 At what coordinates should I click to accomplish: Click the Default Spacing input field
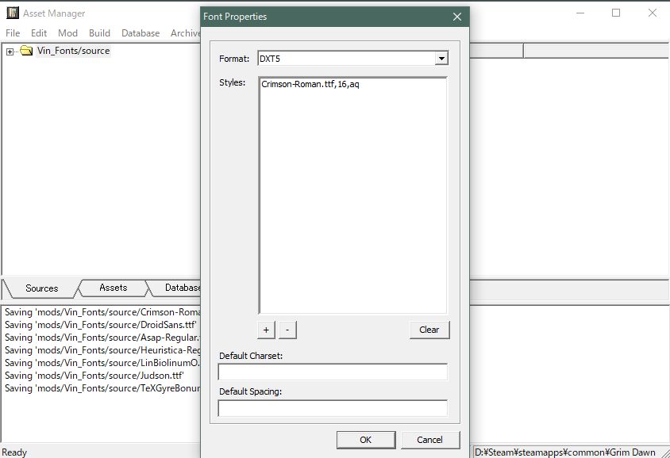tap(333, 409)
